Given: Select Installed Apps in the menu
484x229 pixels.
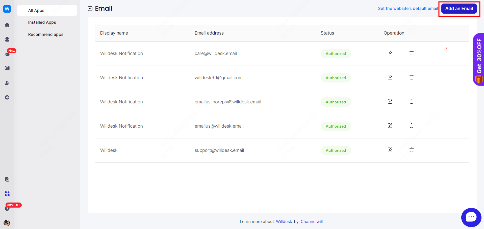Looking at the screenshot, I should (42, 22).
